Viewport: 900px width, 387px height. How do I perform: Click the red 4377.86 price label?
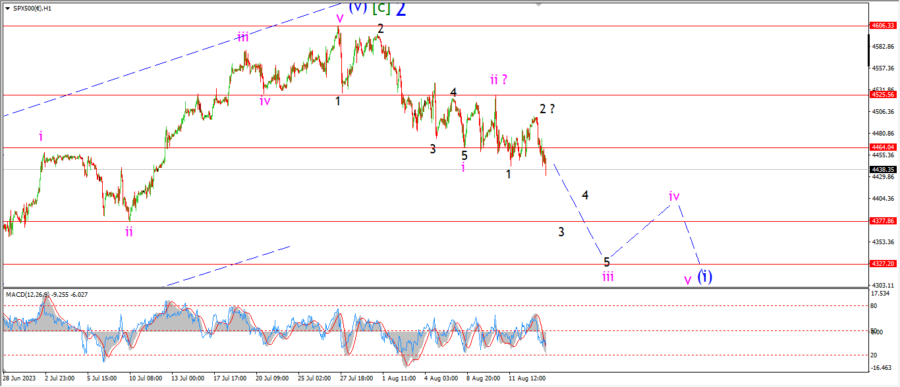tap(883, 220)
